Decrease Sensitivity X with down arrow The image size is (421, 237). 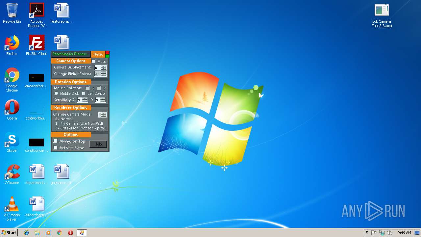pos(85,101)
